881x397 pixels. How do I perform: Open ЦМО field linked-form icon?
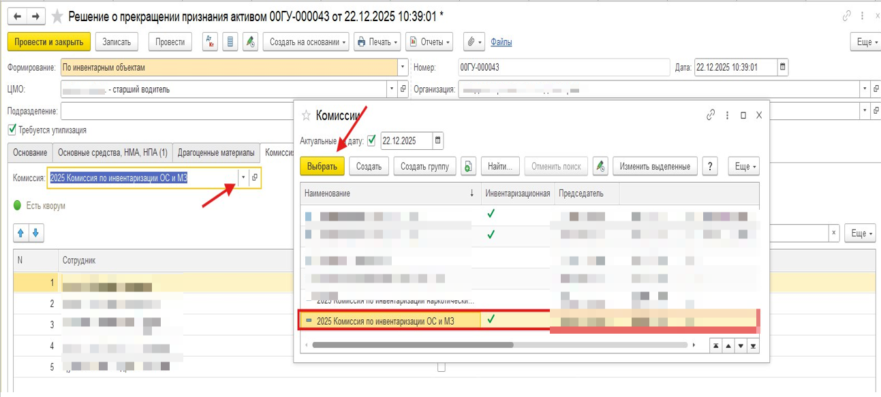pyautogui.click(x=403, y=89)
